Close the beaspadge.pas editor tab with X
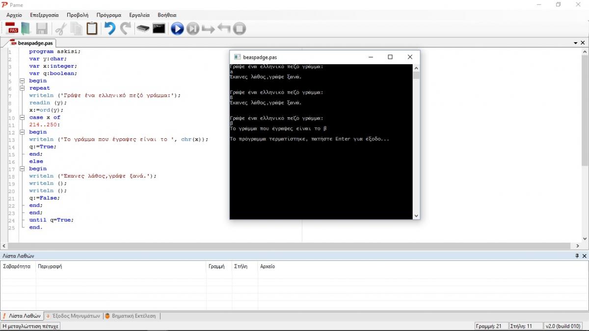 (583, 43)
